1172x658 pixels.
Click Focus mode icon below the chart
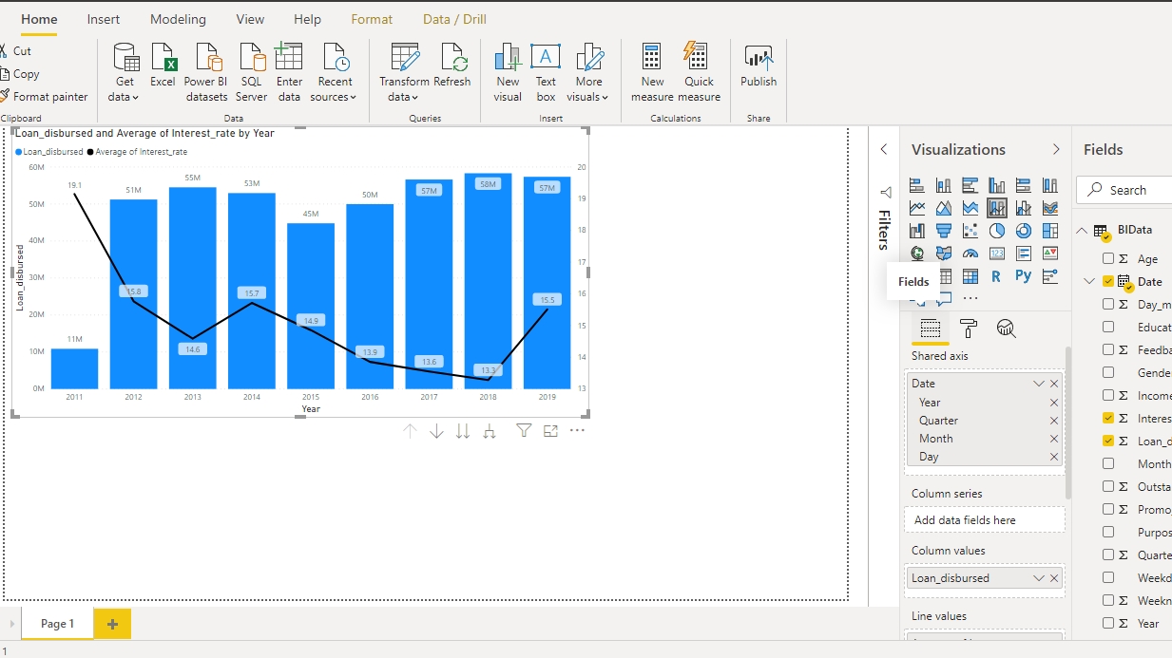click(x=550, y=431)
